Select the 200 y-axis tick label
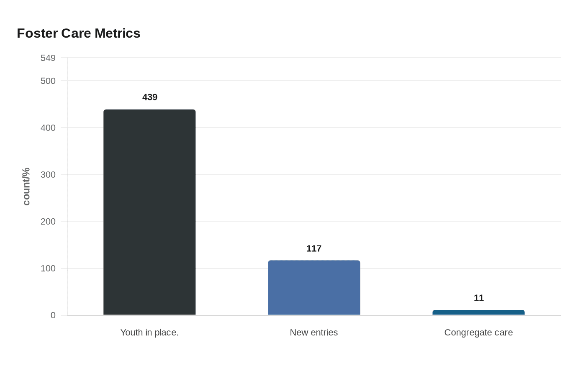586x368 pixels. click(x=48, y=221)
